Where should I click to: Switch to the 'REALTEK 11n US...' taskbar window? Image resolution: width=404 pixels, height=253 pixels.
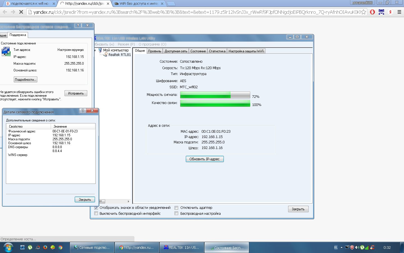[182, 248]
